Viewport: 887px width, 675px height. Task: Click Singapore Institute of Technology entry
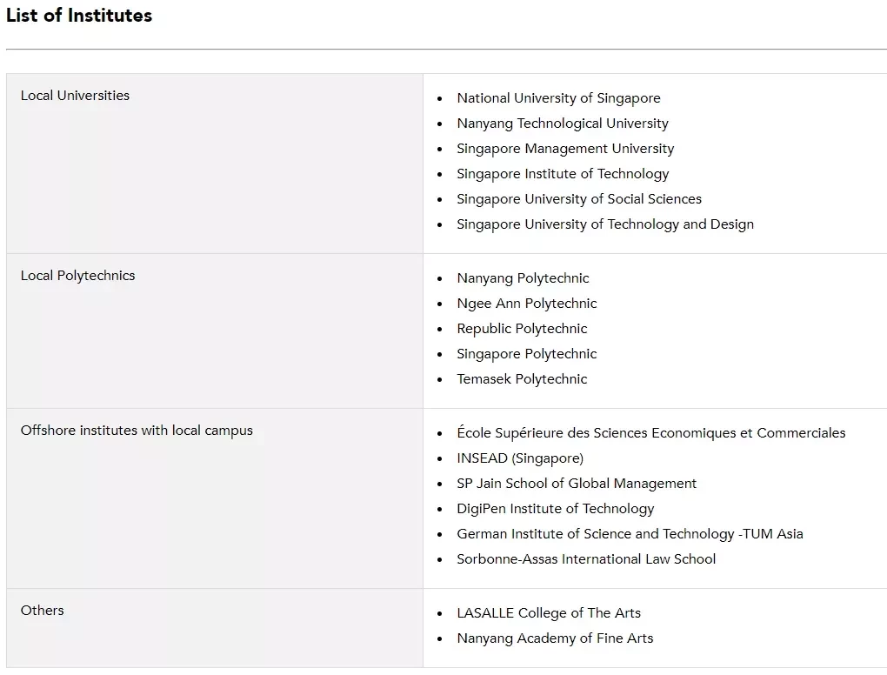pyautogui.click(x=563, y=174)
